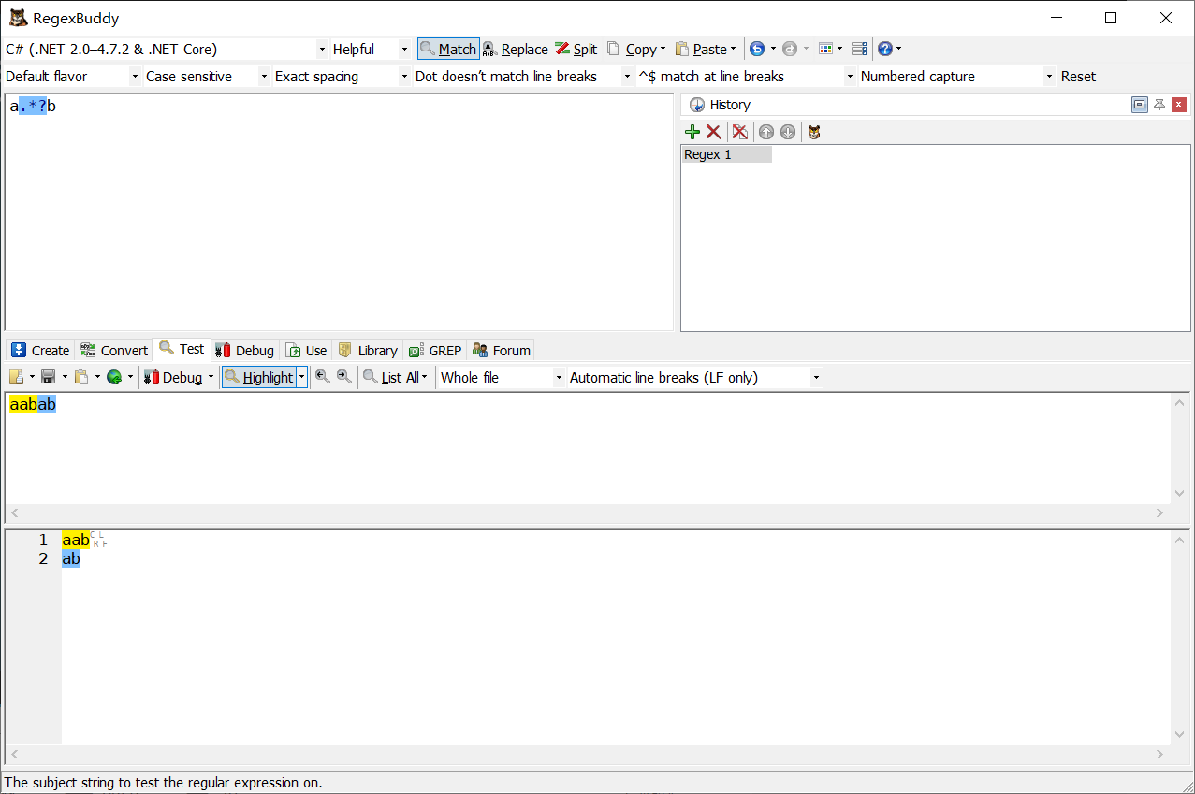Open the Whole file scope dropdown

click(560, 377)
